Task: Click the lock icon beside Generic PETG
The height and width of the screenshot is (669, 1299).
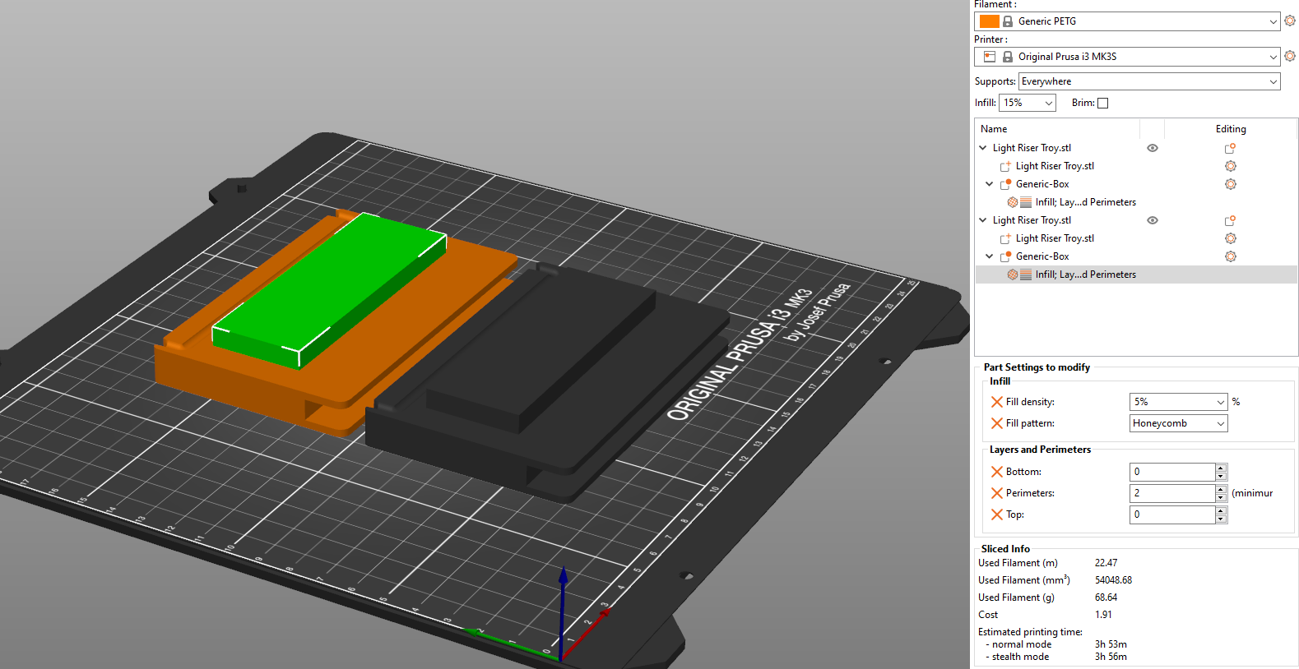Action: tap(1008, 21)
